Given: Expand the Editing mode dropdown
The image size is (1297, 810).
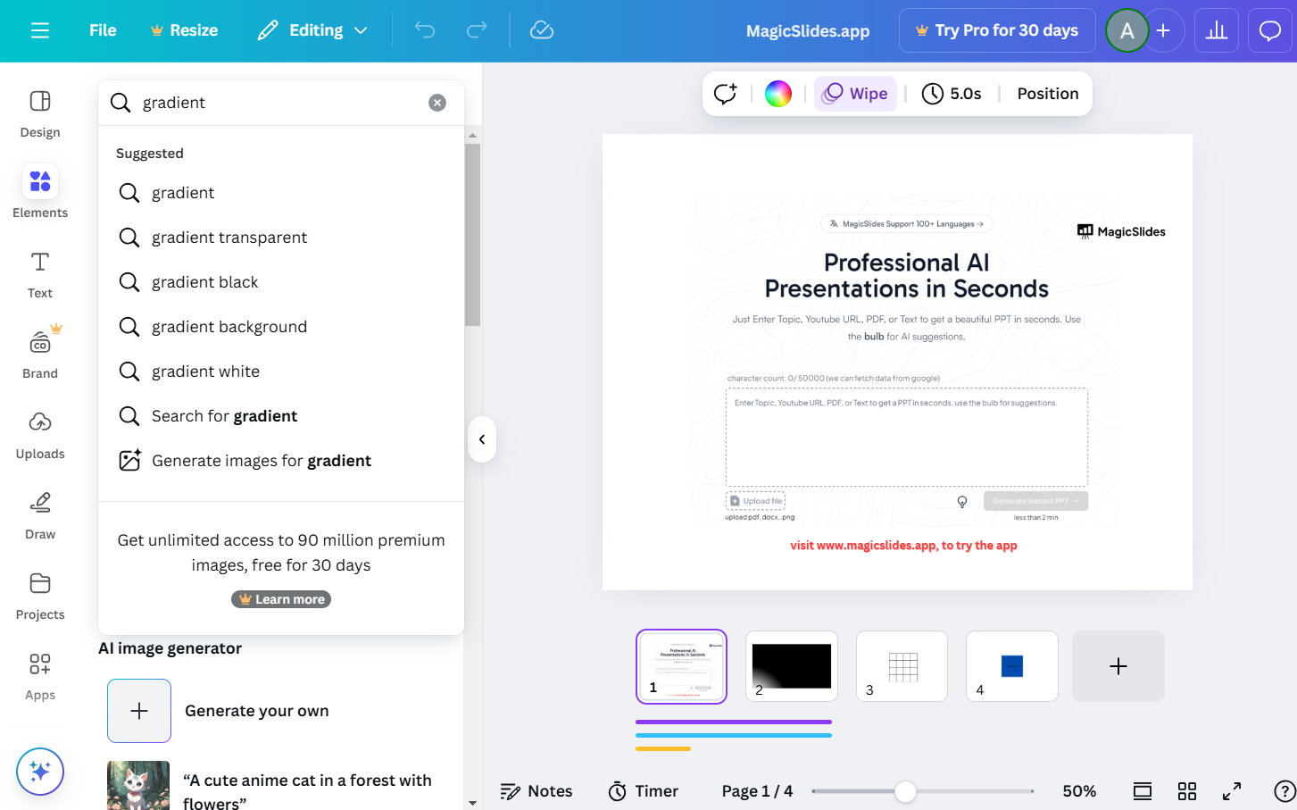Looking at the screenshot, I should pyautogui.click(x=313, y=30).
